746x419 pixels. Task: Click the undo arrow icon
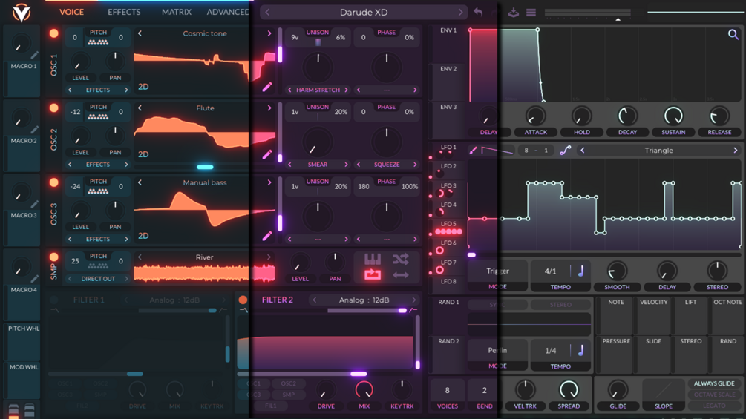[x=478, y=13]
